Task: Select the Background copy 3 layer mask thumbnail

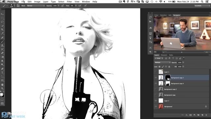Action: click(168, 78)
